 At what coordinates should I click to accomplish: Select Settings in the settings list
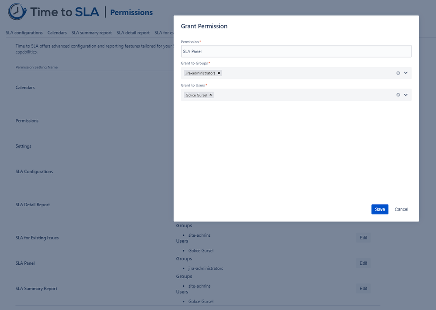click(x=23, y=146)
